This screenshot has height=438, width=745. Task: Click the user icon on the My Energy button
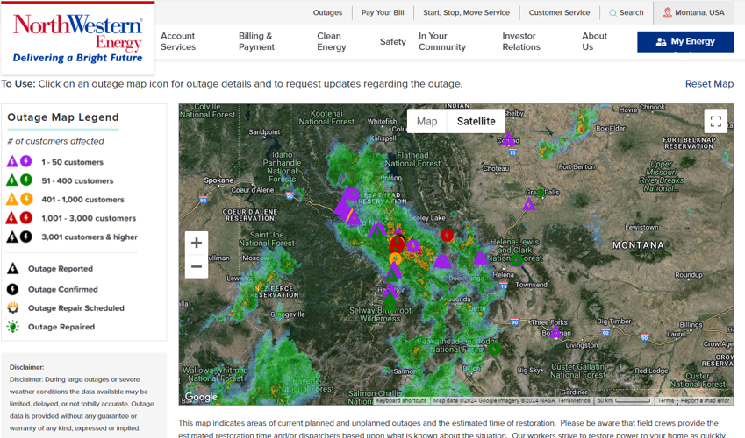pos(661,42)
